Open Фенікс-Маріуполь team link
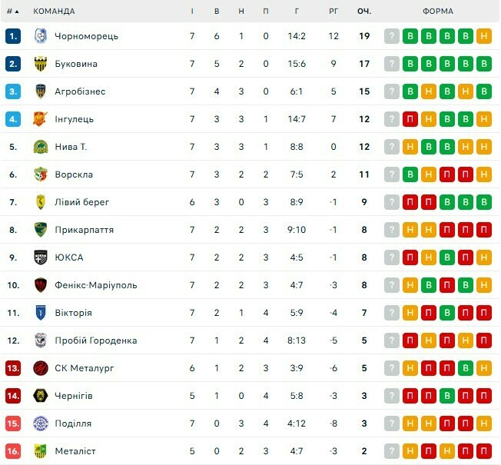Image resolution: width=501 pixels, height=465 pixels. coord(96,285)
